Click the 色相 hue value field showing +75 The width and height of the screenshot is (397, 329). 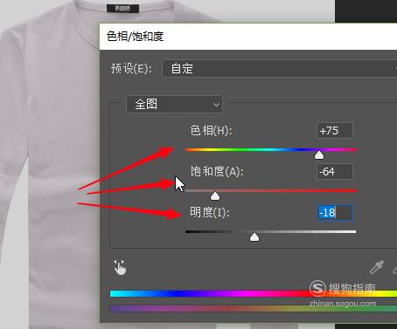point(335,131)
